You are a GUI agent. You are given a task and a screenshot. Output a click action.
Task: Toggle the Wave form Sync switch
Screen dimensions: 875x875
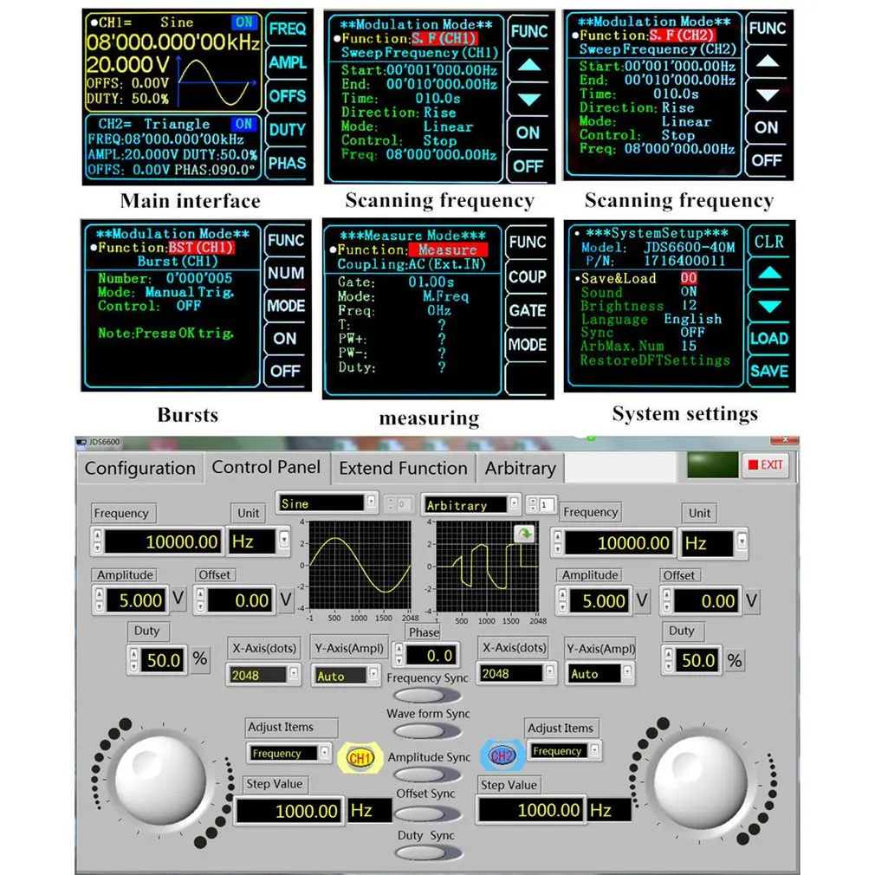point(427,731)
